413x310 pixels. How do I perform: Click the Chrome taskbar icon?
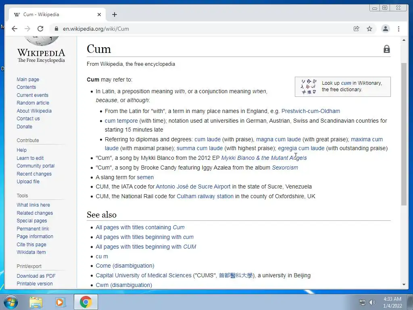pos(86,302)
